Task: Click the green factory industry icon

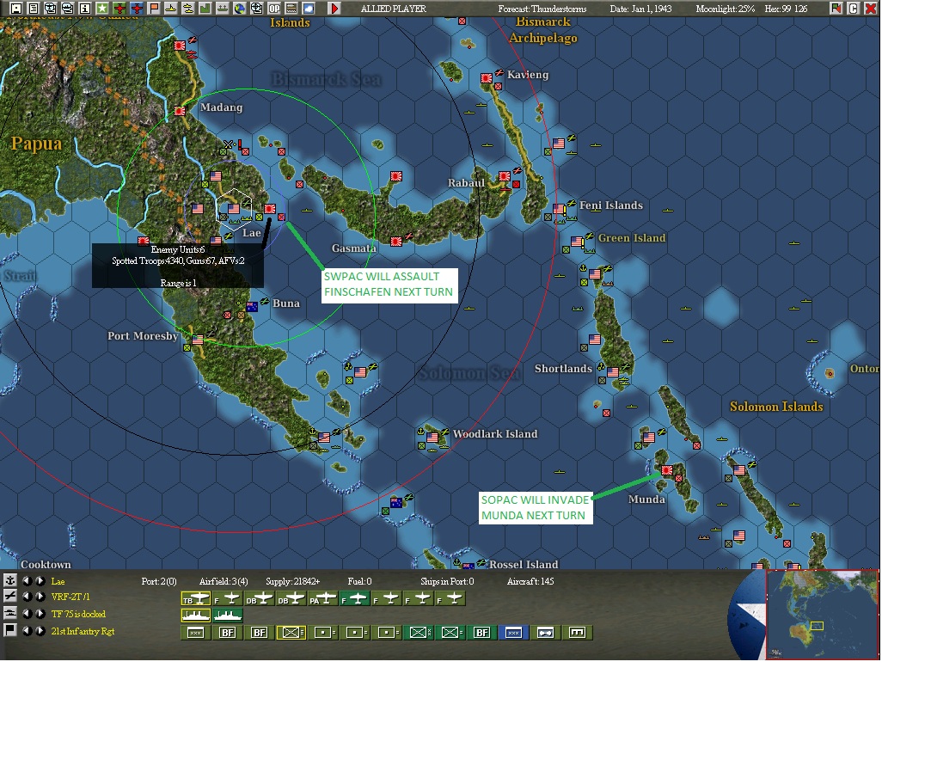Action: (205, 9)
